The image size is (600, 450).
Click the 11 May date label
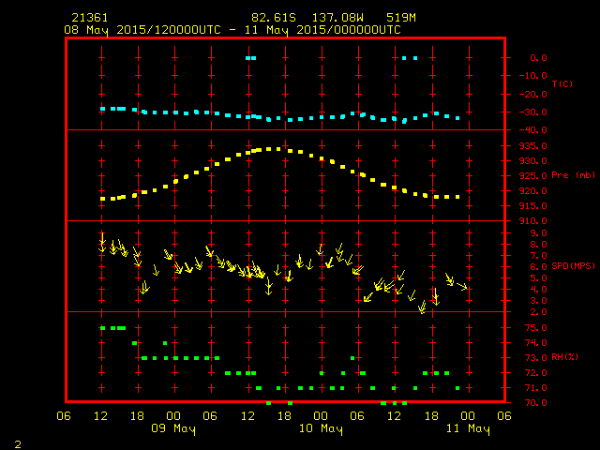[468, 428]
